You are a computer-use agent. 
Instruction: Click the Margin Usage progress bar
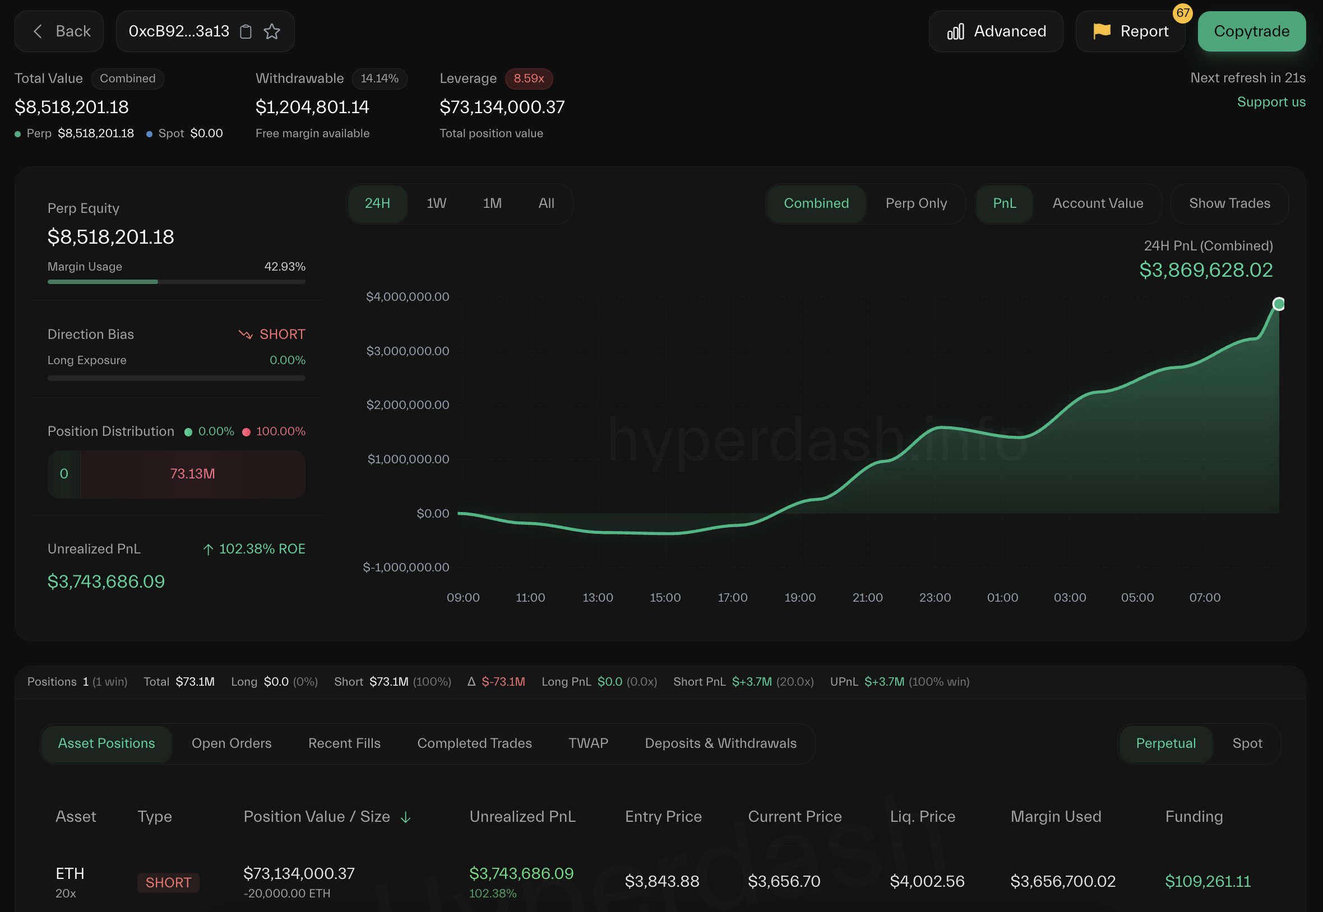click(x=176, y=282)
